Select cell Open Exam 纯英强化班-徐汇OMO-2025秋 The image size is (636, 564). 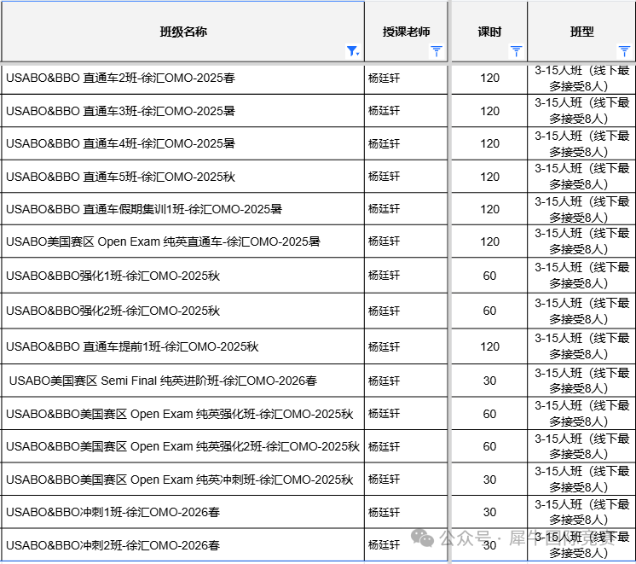click(x=183, y=414)
